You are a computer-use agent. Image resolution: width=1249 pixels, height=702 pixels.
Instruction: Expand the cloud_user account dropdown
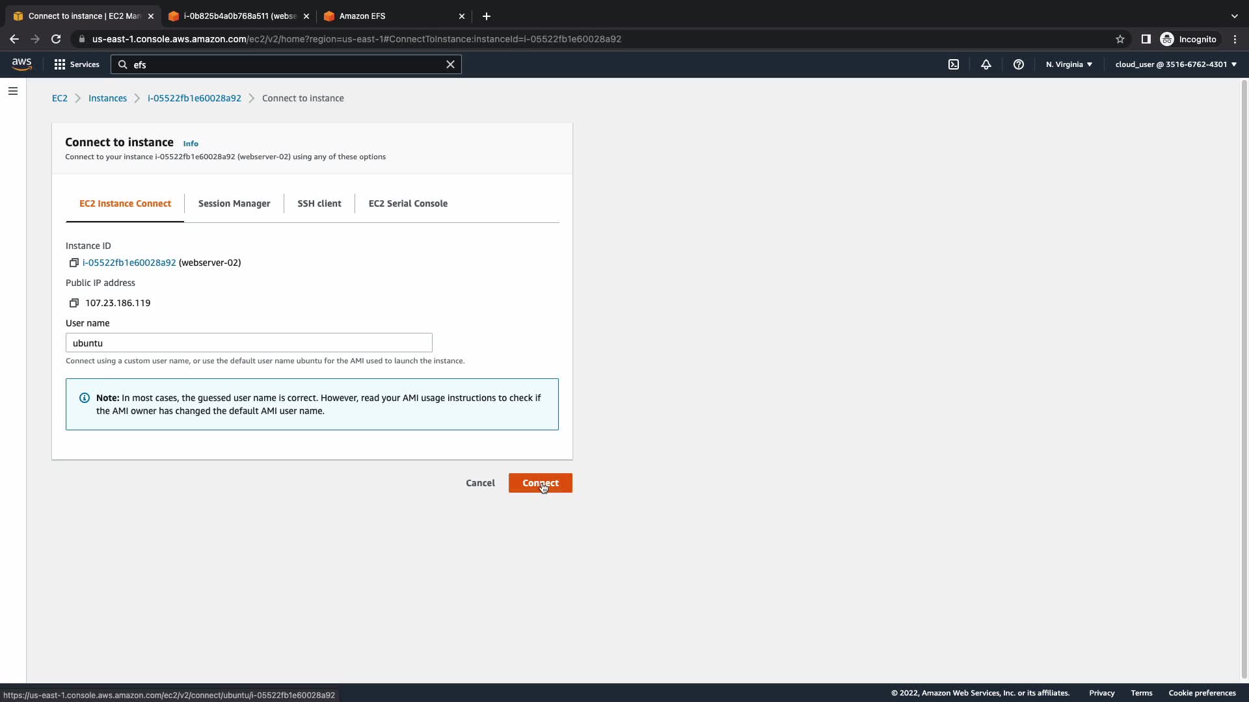(1175, 64)
